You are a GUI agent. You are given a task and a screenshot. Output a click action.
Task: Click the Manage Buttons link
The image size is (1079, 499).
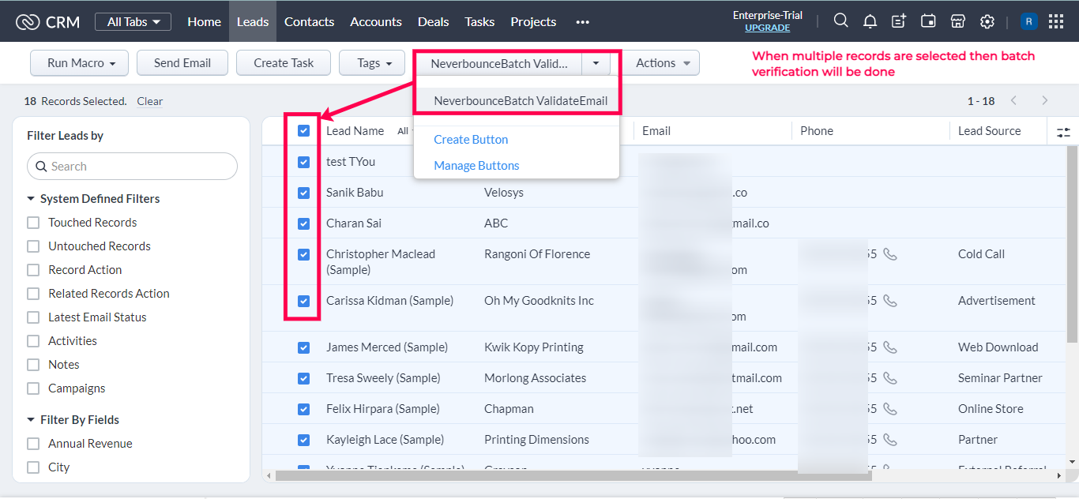pyautogui.click(x=476, y=166)
